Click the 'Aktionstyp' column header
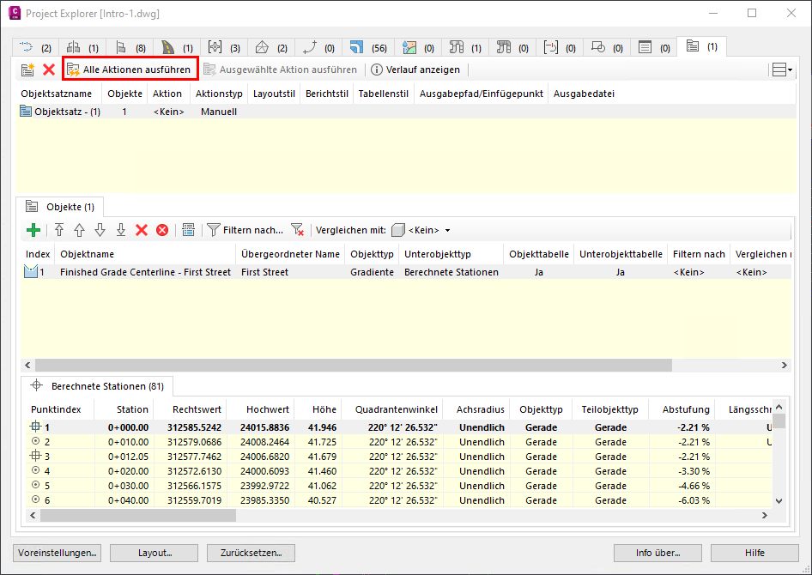This screenshot has width=812, height=575. coord(219,94)
